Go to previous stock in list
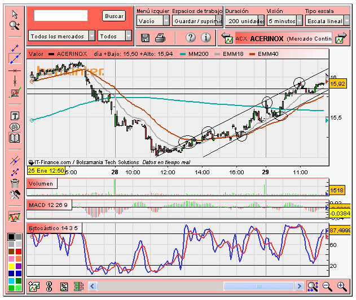Screen dimensions: 356x300 (x=227, y=38)
